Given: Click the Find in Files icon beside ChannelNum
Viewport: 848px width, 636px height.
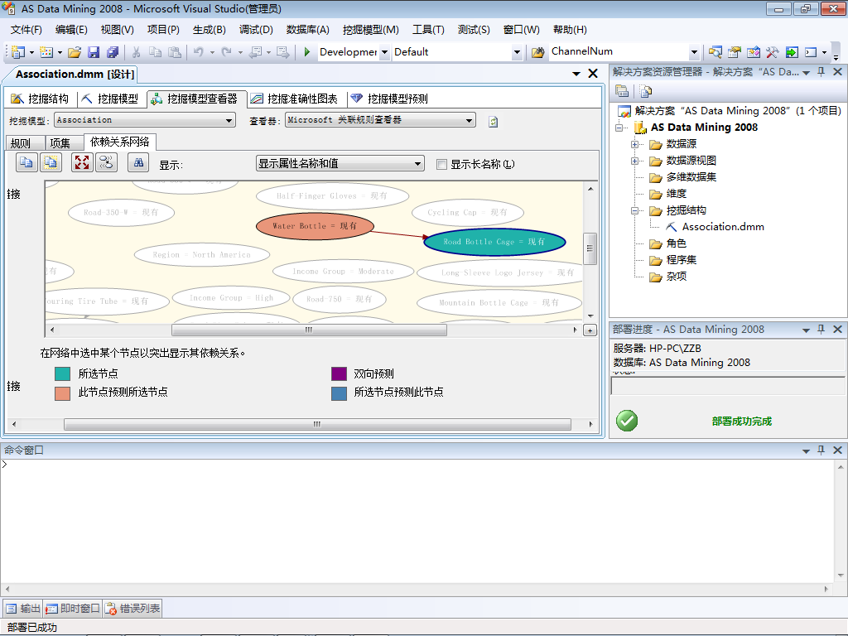Looking at the screenshot, I should 537,52.
